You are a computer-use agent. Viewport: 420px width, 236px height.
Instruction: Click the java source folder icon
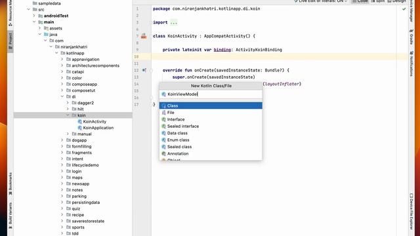tap(46, 35)
